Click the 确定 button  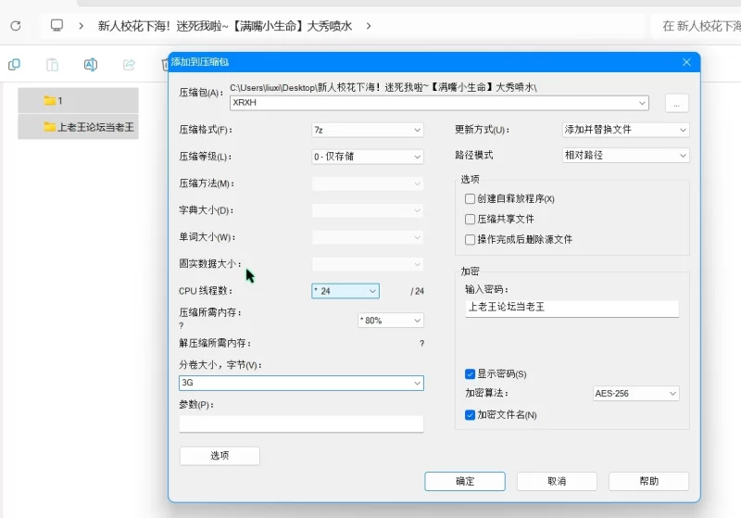point(465,481)
